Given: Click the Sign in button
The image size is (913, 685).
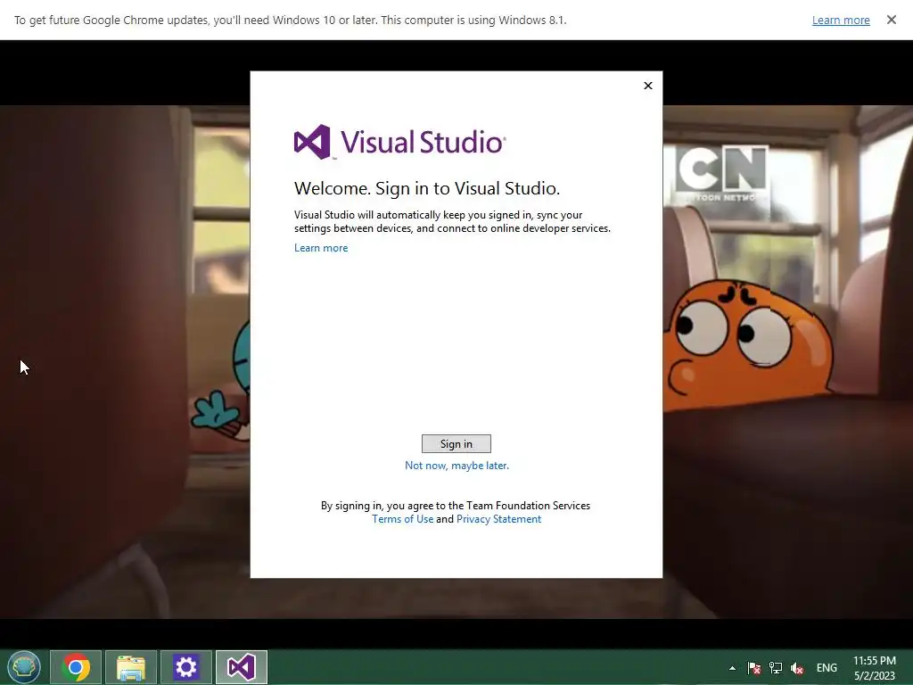Looking at the screenshot, I should [x=456, y=444].
